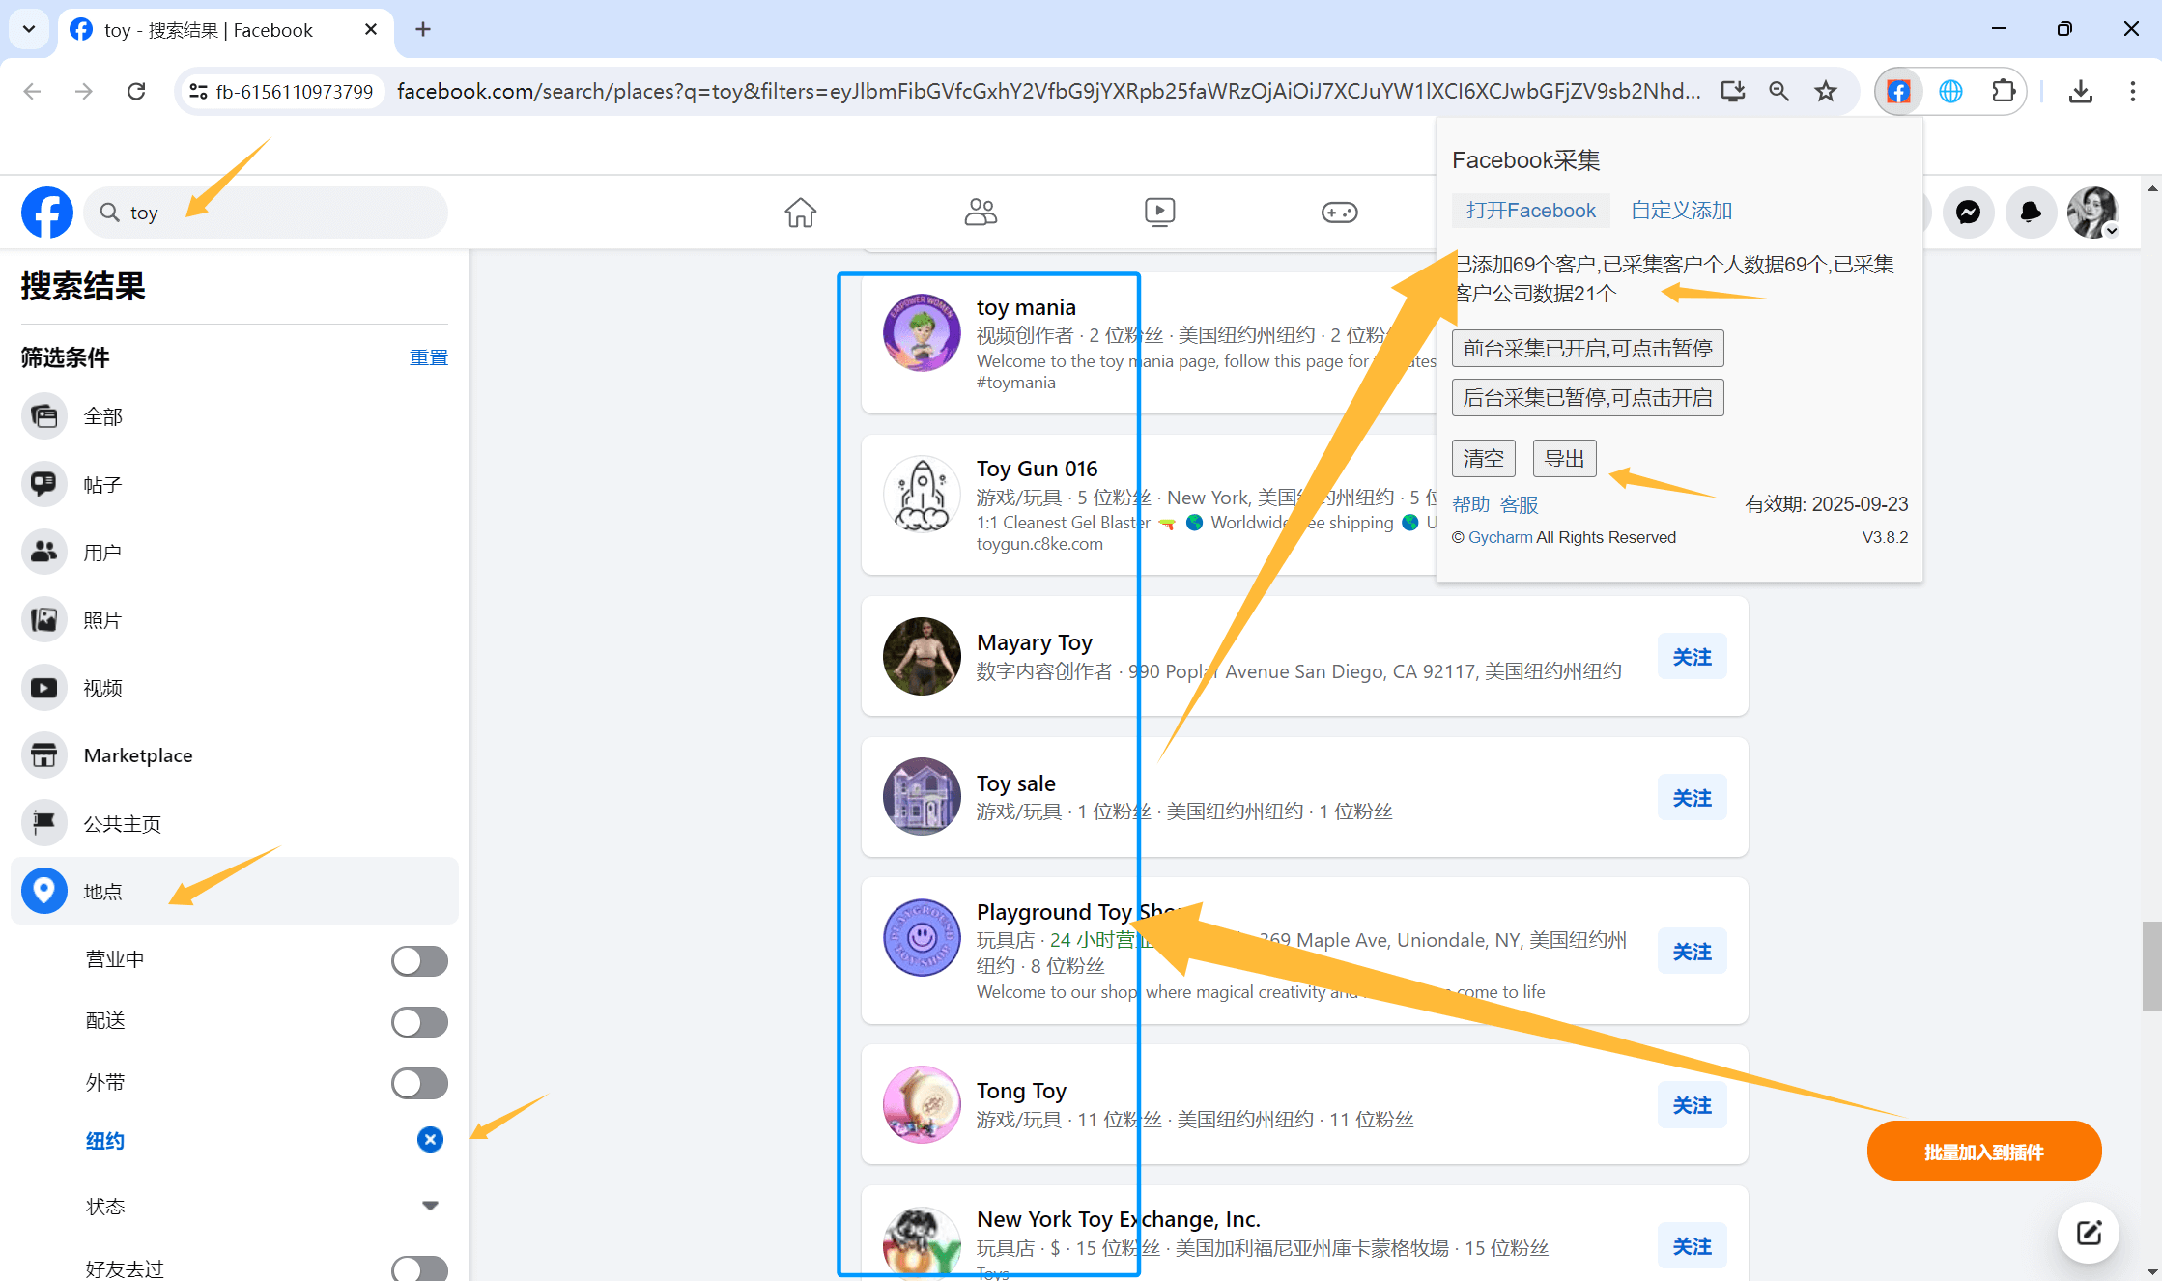2162x1281 pixels.
Task: Open the profile avatar account menu
Action: click(x=2092, y=212)
